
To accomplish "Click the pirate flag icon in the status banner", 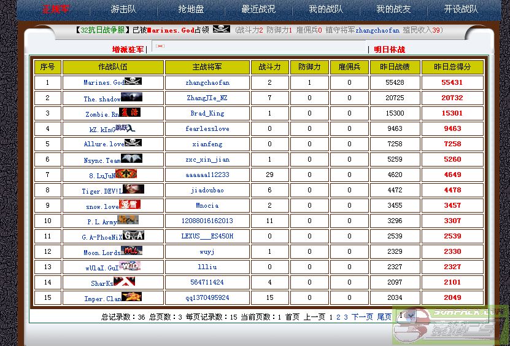I will [x=221, y=29].
